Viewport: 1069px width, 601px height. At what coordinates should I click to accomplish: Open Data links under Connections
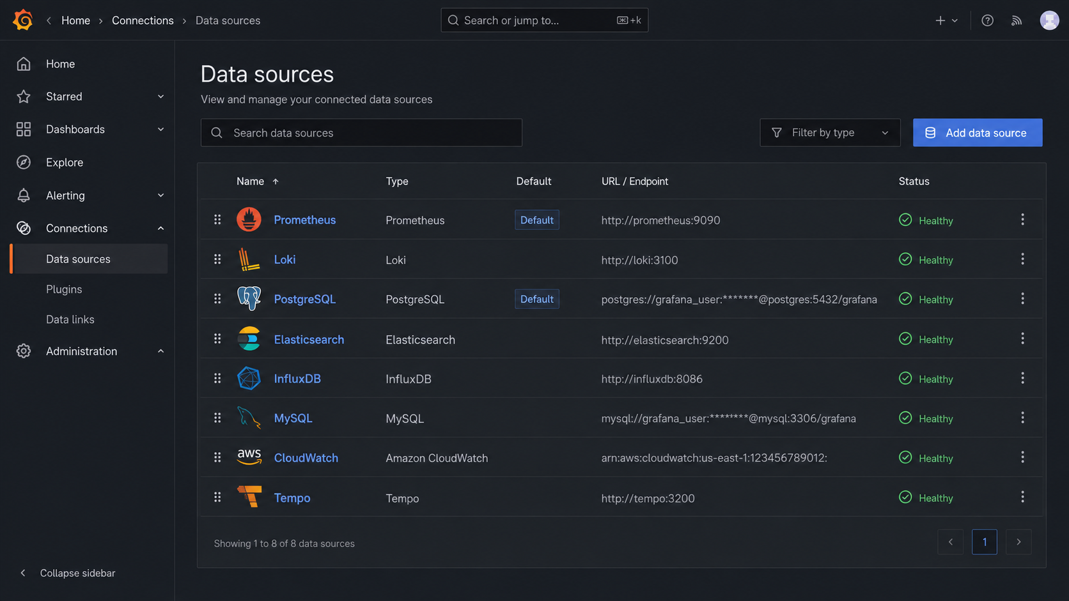point(70,319)
